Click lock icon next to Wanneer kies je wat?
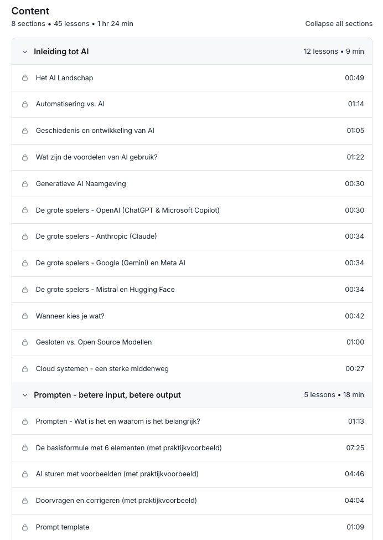This screenshot has width=383, height=540. coord(24,316)
